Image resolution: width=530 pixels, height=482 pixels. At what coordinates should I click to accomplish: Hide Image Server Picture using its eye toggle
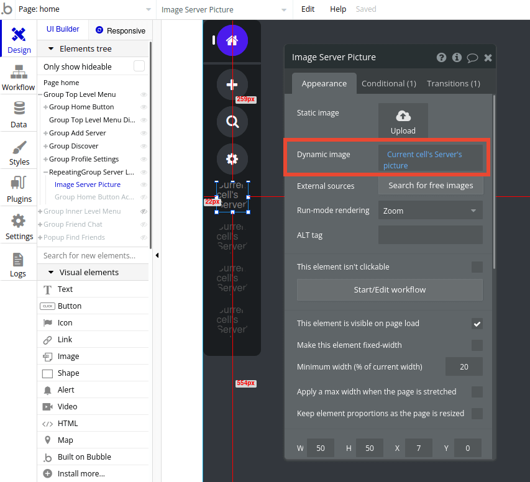[143, 184]
